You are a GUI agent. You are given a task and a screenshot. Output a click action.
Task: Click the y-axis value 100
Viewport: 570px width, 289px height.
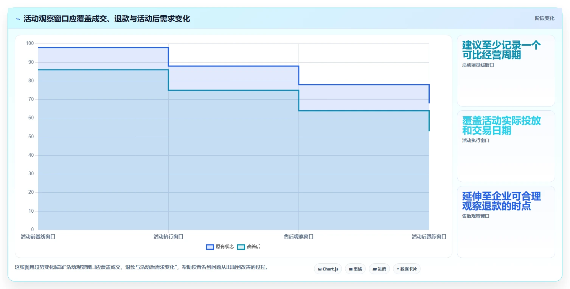pos(30,43)
